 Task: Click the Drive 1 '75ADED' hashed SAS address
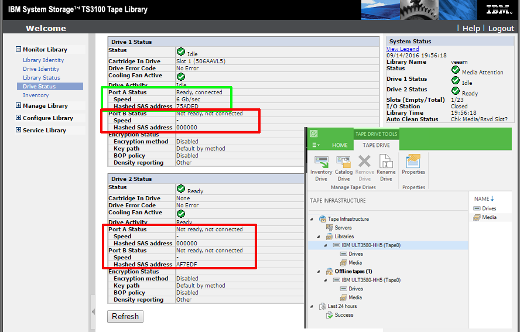click(x=187, y=106)
